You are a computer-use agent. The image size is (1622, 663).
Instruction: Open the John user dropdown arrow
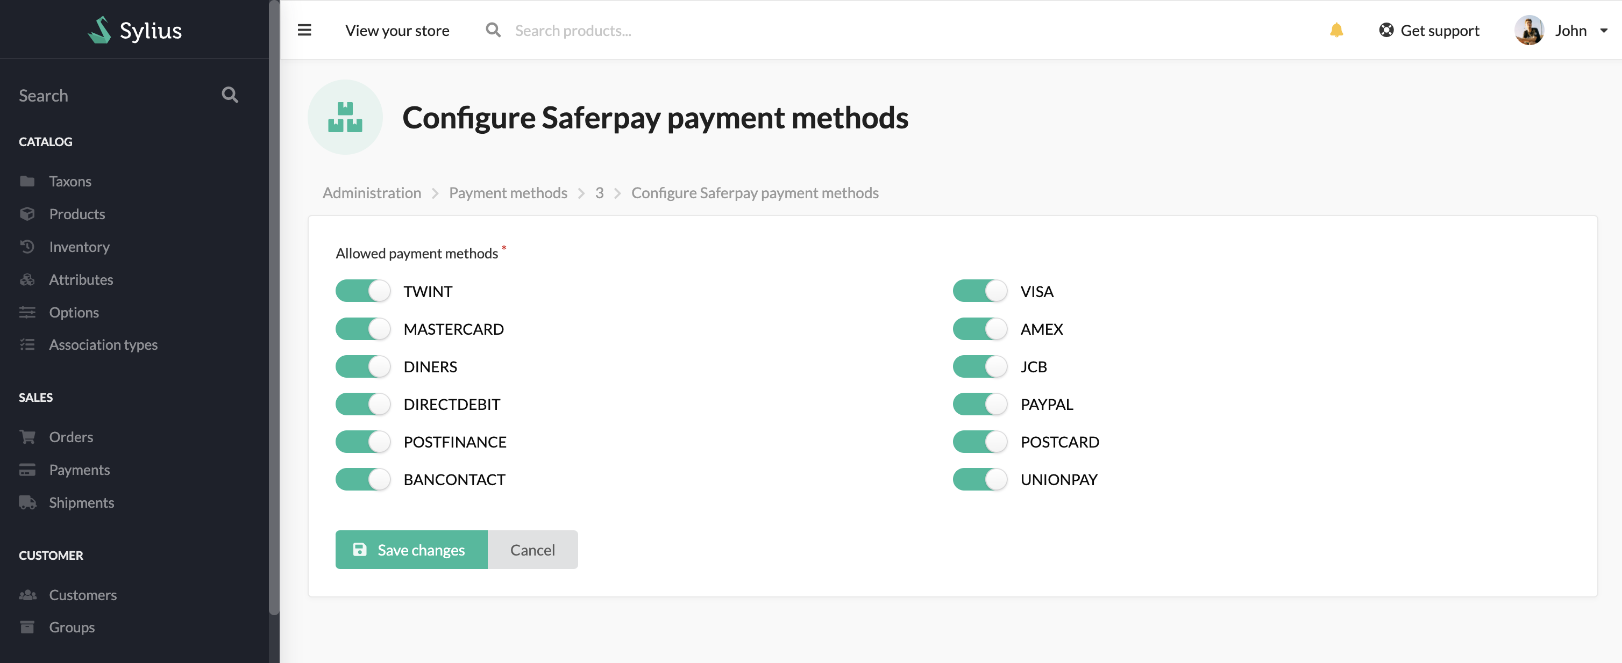[1603, 30]
